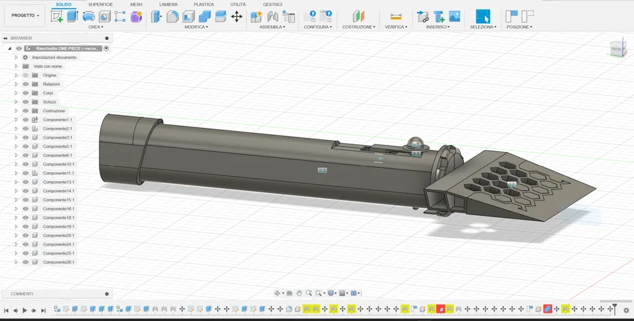
Task: Click the Revert Position icon
Action: 527,16
